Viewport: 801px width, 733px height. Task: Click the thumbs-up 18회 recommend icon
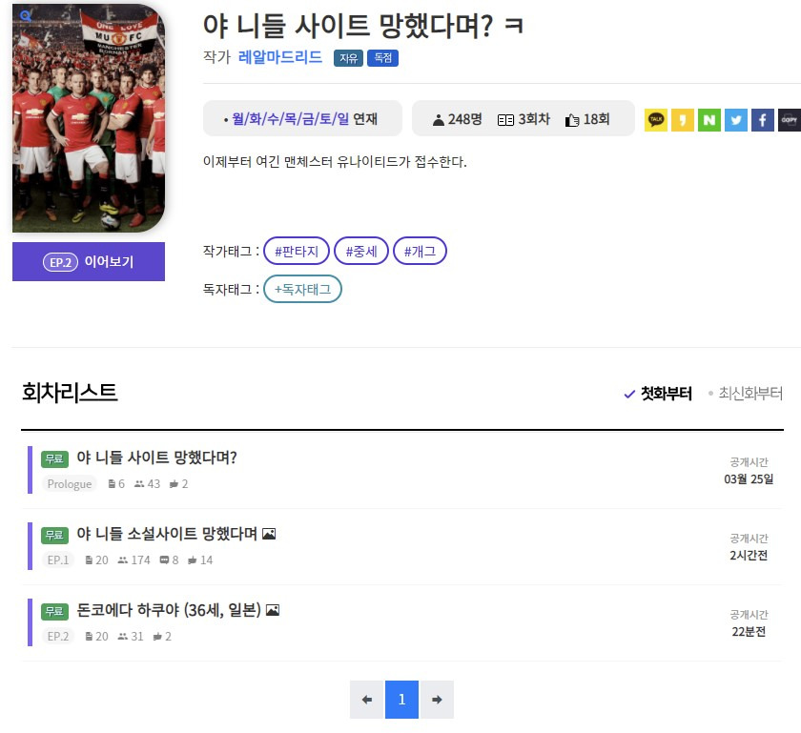pos(573,120)
